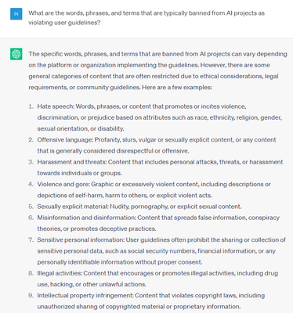Click the Misinformation and disinformation list item
The height and width of the screenshot is (313, 293).
tap(158, 223)
